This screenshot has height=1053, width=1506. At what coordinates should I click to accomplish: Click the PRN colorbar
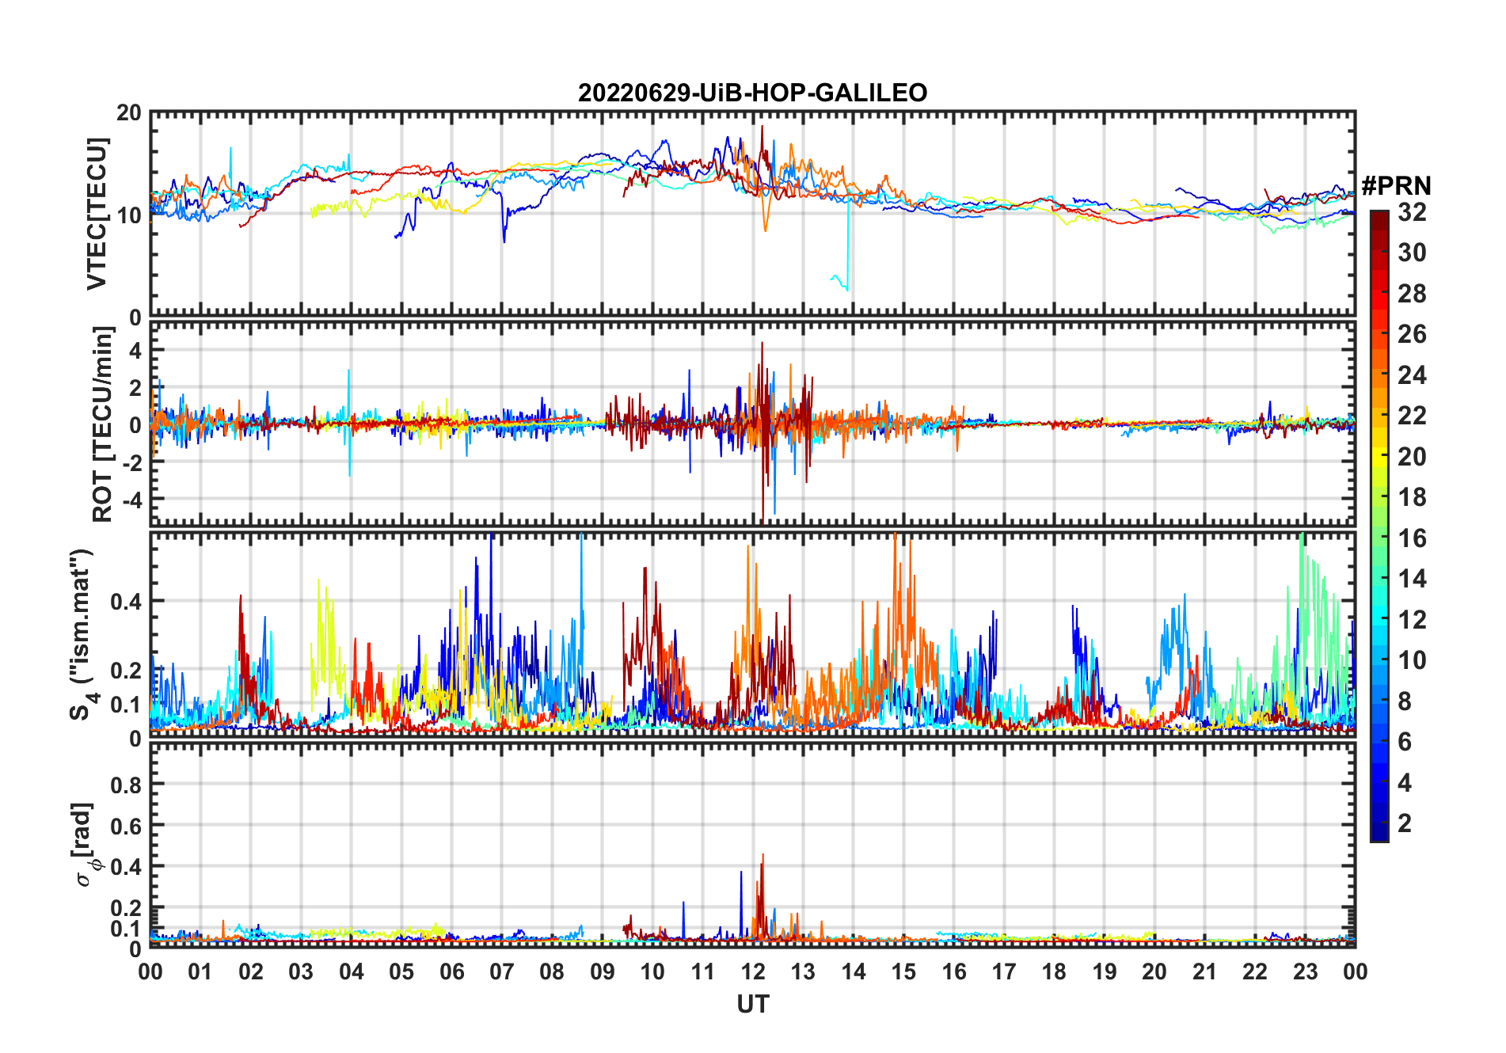(1379, 526)
